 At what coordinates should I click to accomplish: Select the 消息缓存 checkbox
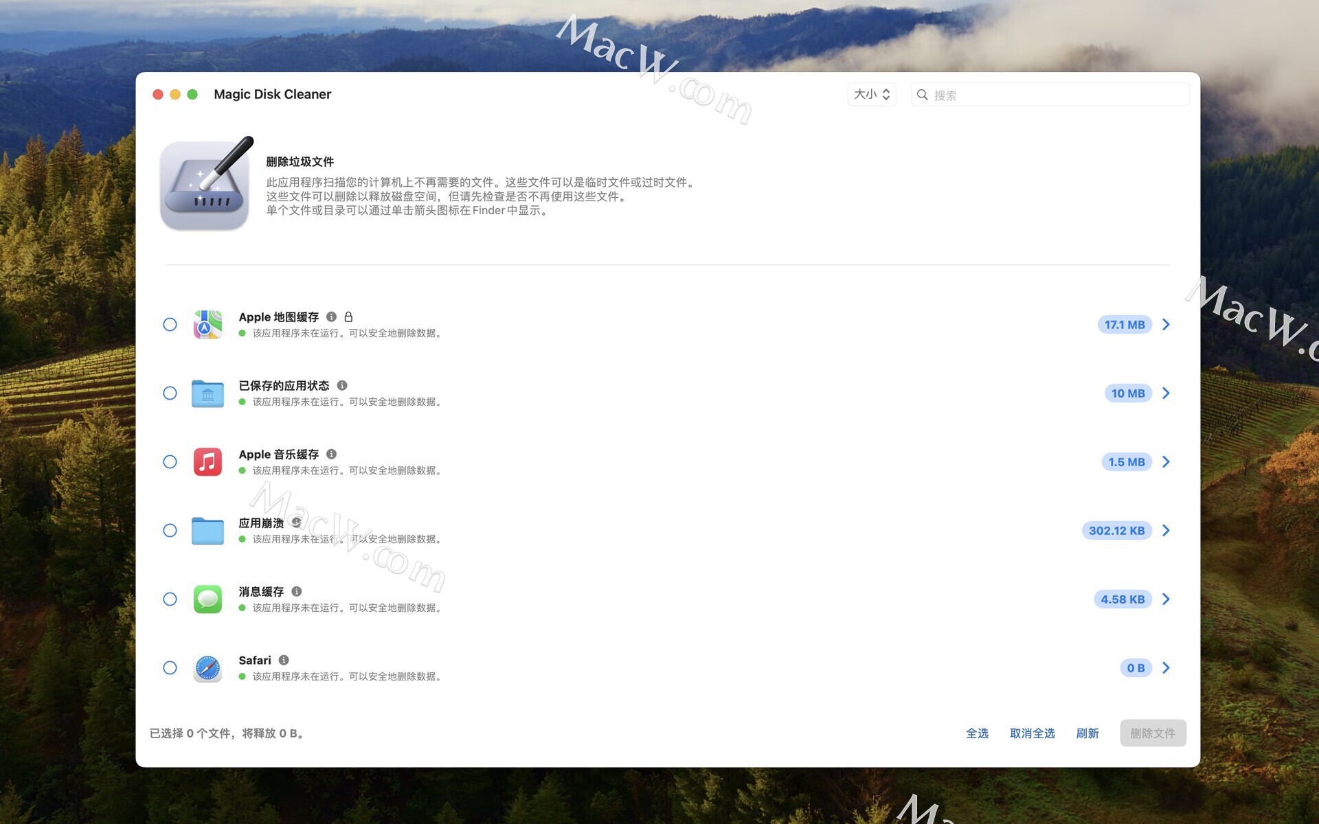170,599
